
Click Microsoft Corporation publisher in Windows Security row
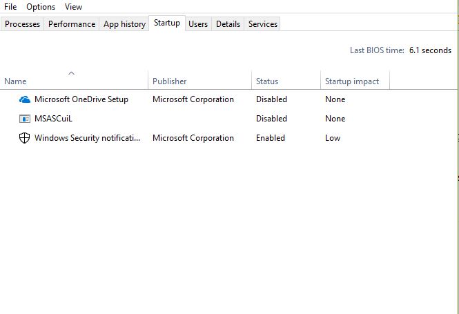pyautogui.click(x=193, y=138)
